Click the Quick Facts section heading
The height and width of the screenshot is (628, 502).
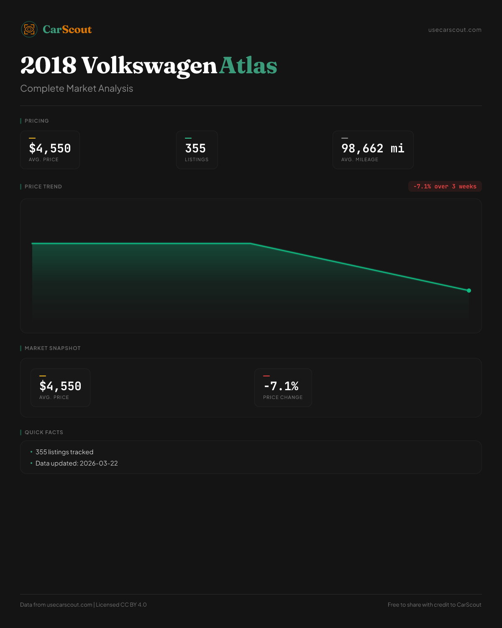[44, 432]
